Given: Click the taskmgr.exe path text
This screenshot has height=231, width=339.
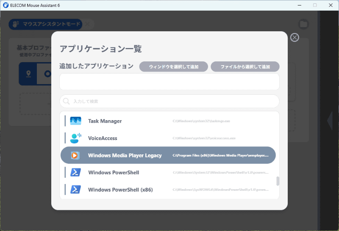Looking at the screenshot, I should [x=201, y=121].
